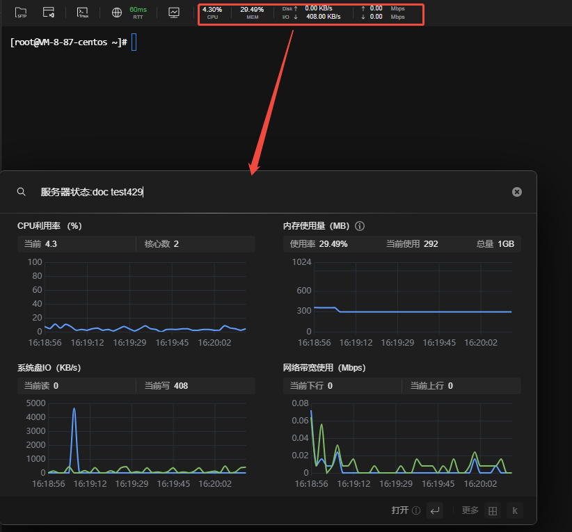
Task: Click the Enter key icon in footer
Action: pos(435,510)
